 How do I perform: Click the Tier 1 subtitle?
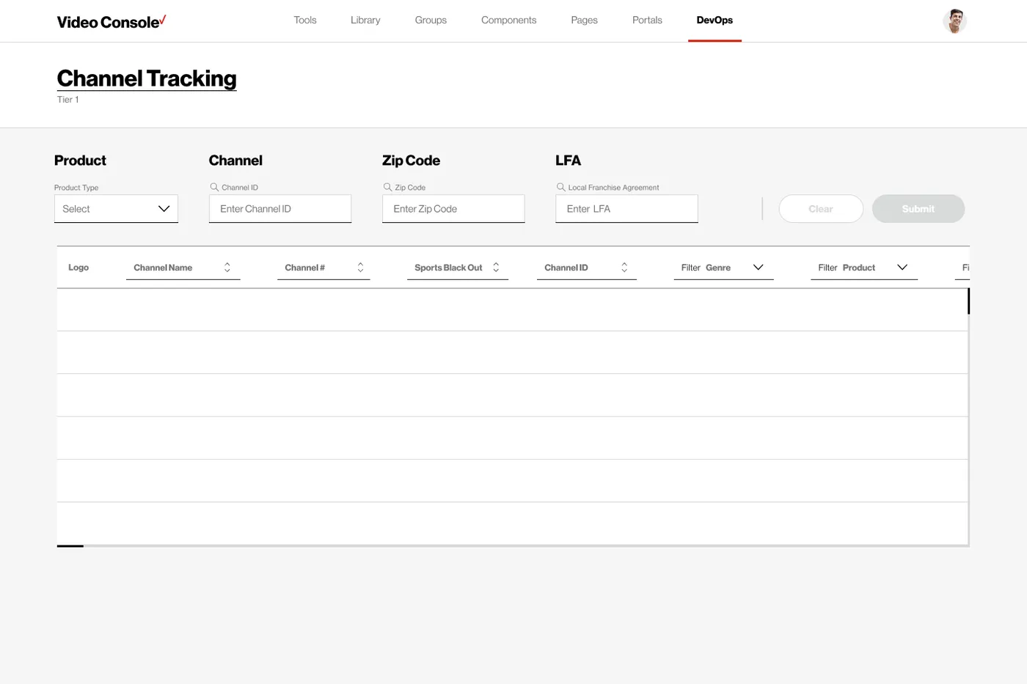(68, 100)
